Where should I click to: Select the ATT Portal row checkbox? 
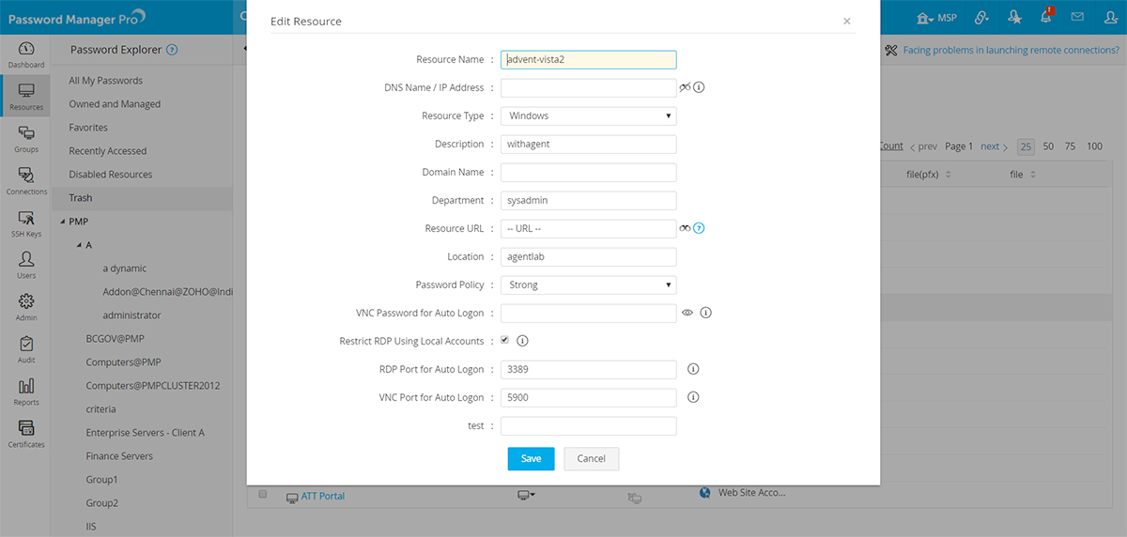263,495
